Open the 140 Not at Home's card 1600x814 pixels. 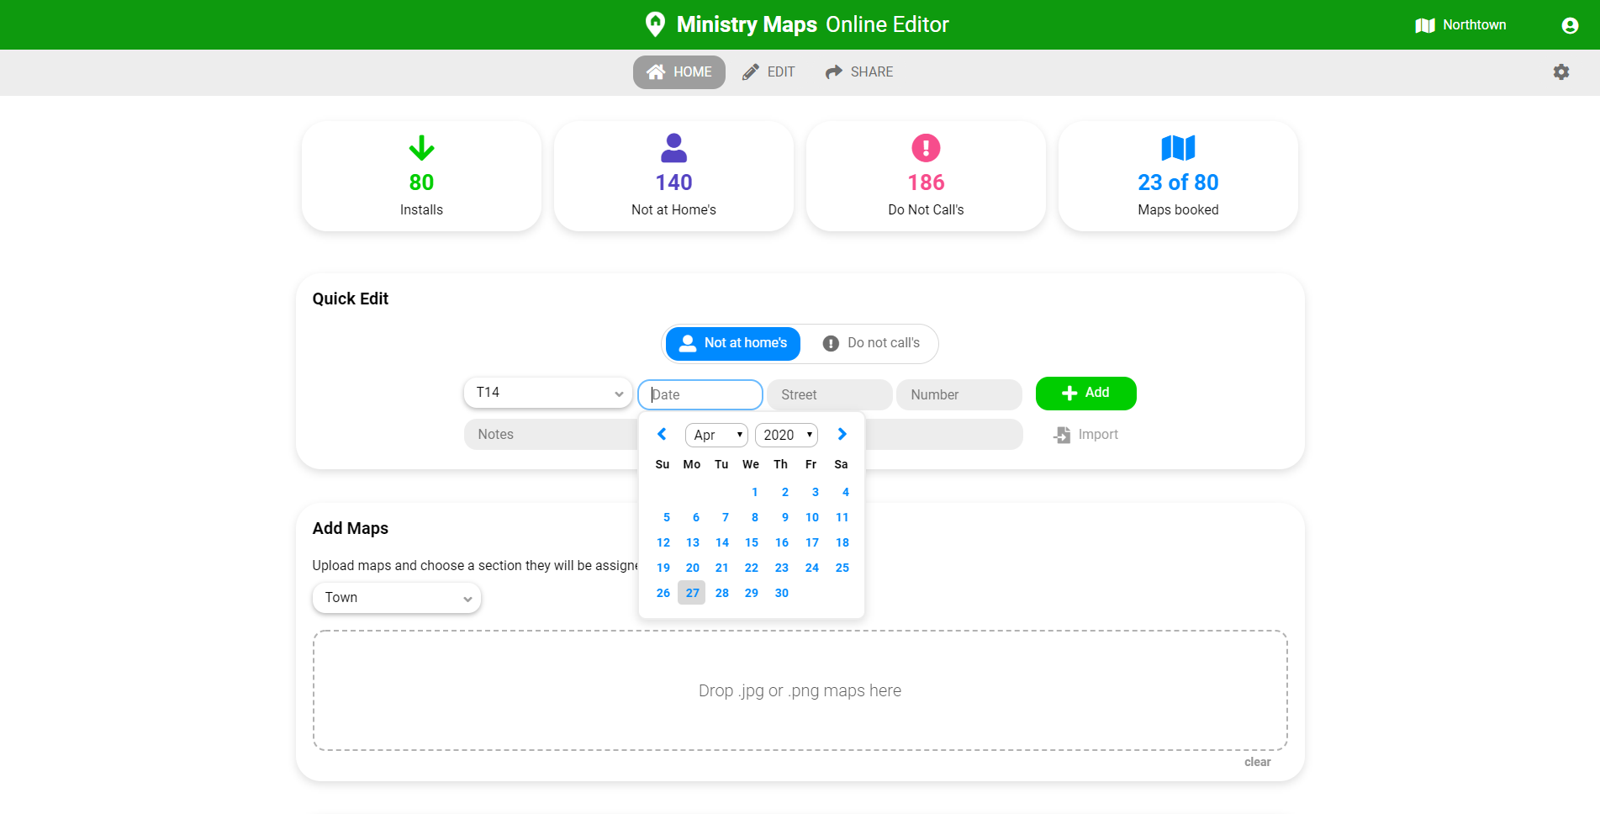[x=673, y=176]
